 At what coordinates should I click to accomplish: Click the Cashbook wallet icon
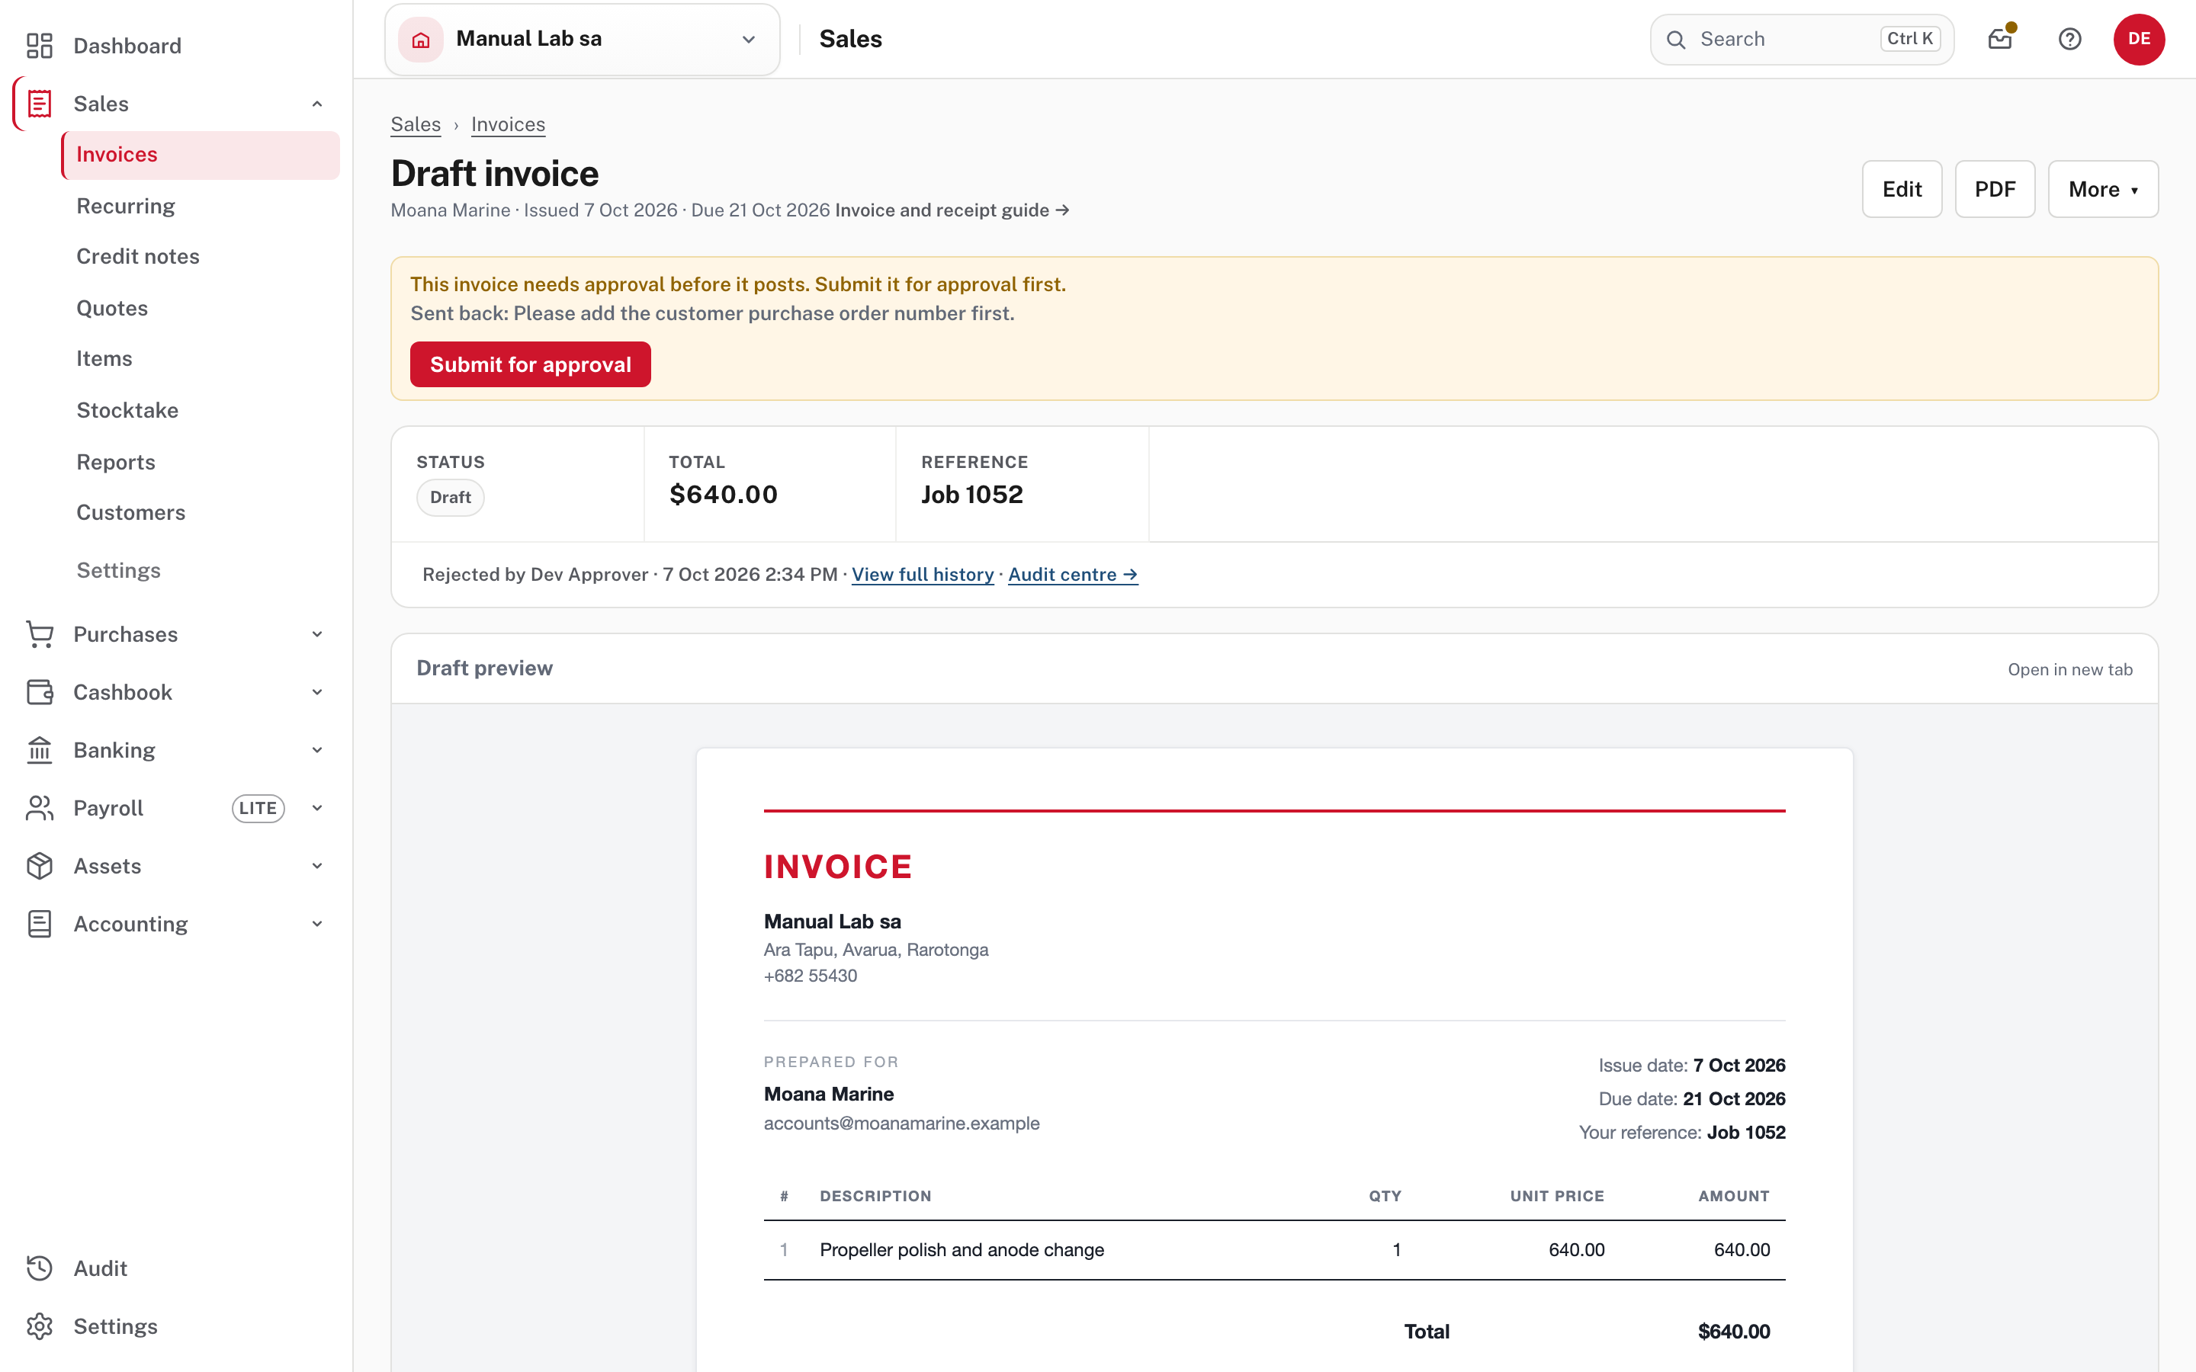(x=39, y=692)
